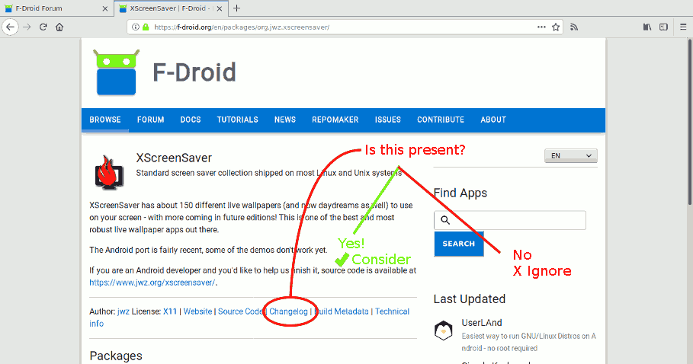Click the Last Updated heading
693x364 pixels.
click(470, 299)
